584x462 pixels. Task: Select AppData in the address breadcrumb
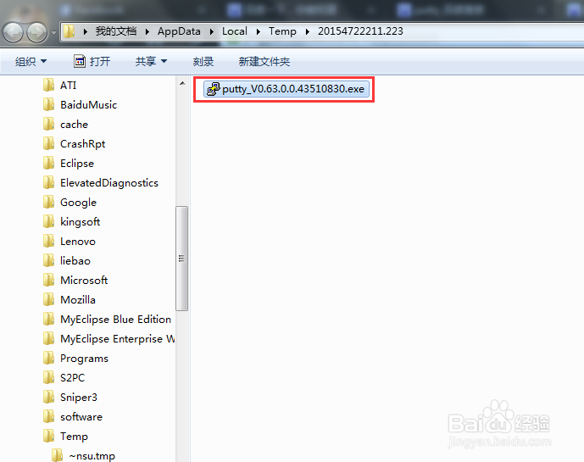click(x=179, y=31)
